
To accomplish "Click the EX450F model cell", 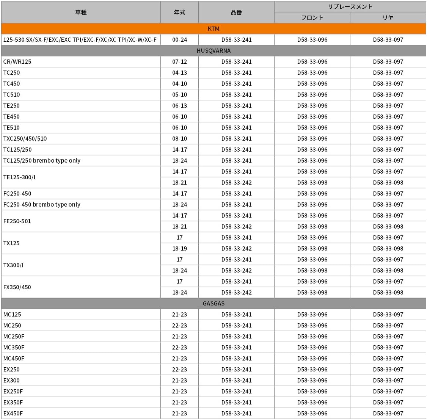I will 81,414.
